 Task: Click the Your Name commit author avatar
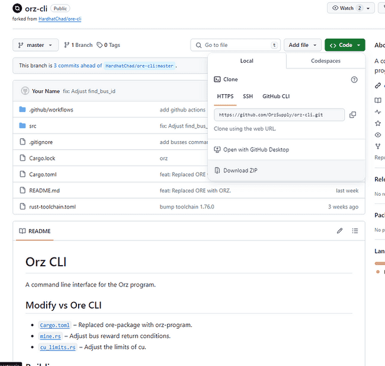click(x=25, y=91)
